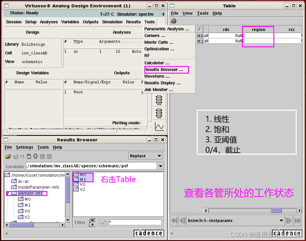
Task: Open the Variables menu
Action: click(70, 22)
